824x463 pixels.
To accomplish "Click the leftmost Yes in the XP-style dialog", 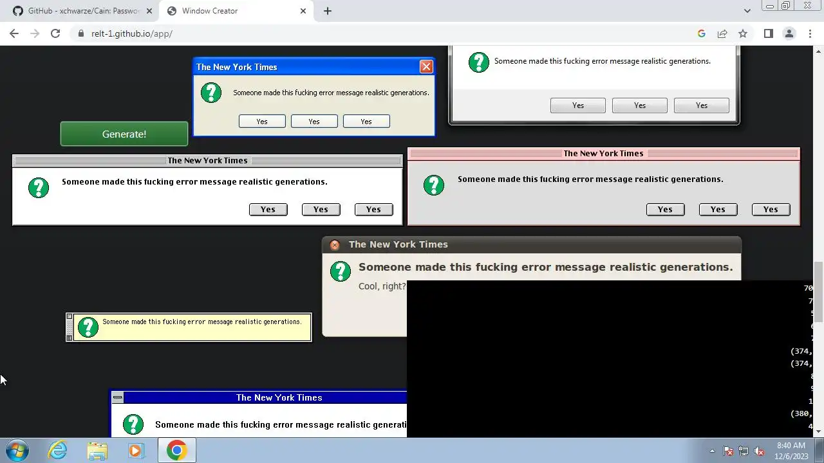I will coord(262,122).
